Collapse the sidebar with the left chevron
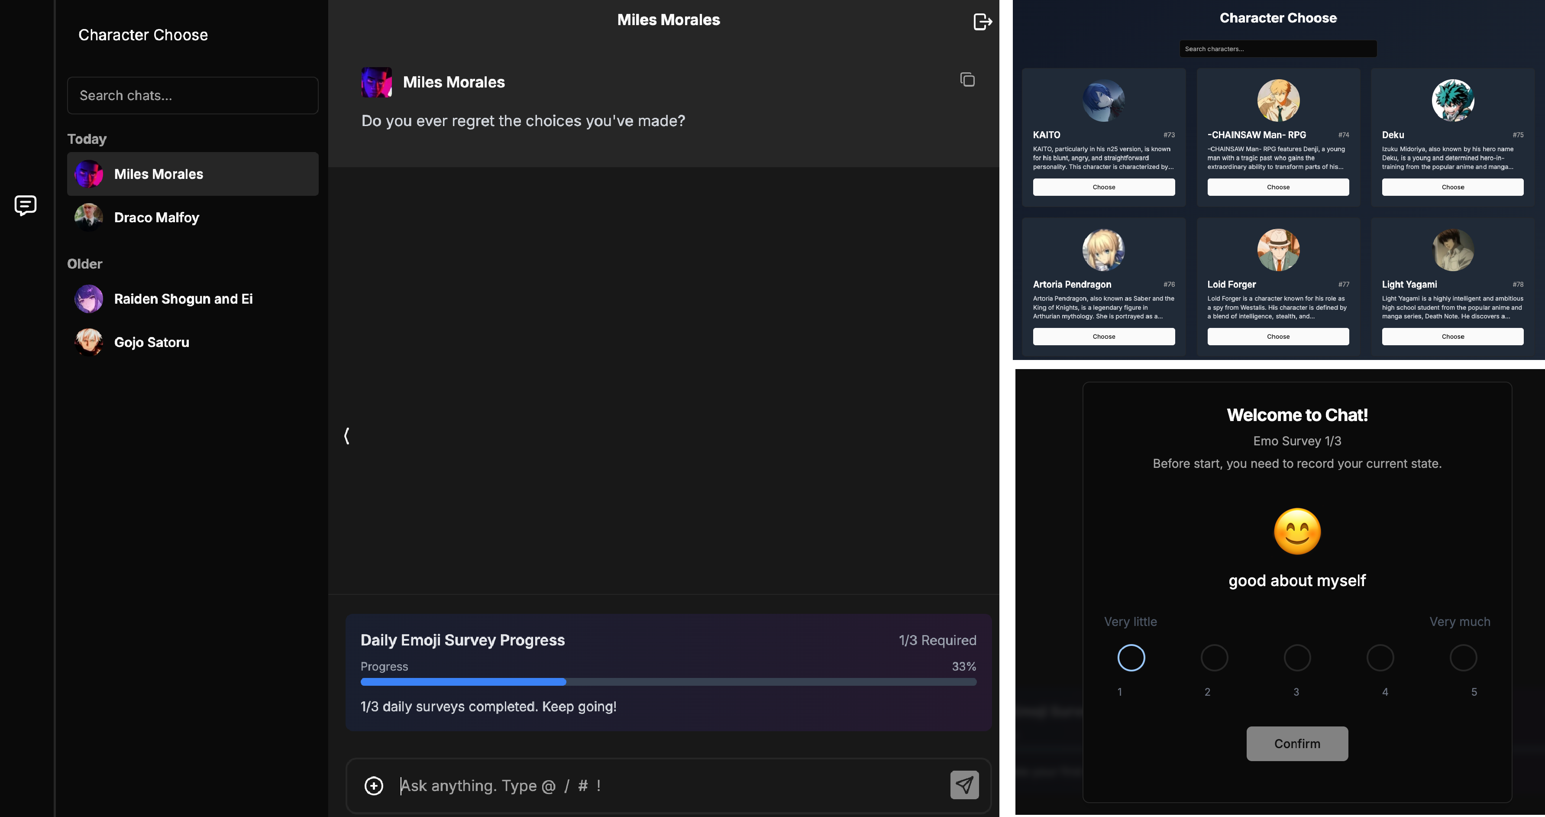The image size is (1545, 817). 347,435
